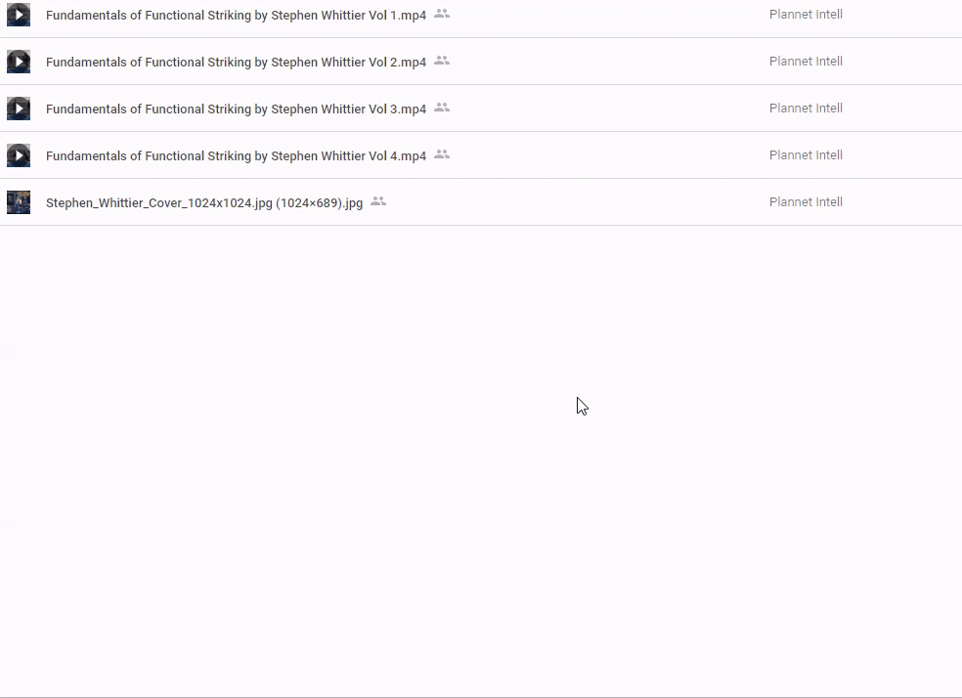The width and height of the screenshot is (962, 698).
Task: Click the Vol 1 video play thumbnail
Action: click(19, 15)
